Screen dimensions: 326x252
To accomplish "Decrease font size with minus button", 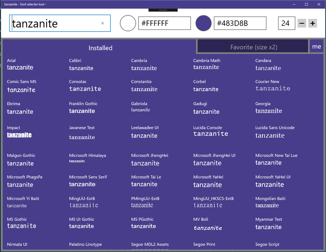I will click(302, 23).
